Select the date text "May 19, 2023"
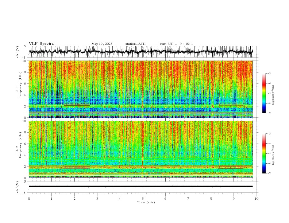 102,44
